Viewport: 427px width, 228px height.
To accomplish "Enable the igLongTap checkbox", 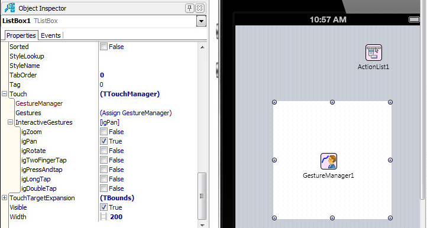I will [103, 179].
